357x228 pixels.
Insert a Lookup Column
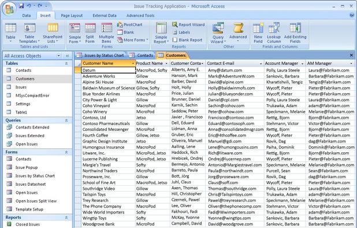pos(274,33)
